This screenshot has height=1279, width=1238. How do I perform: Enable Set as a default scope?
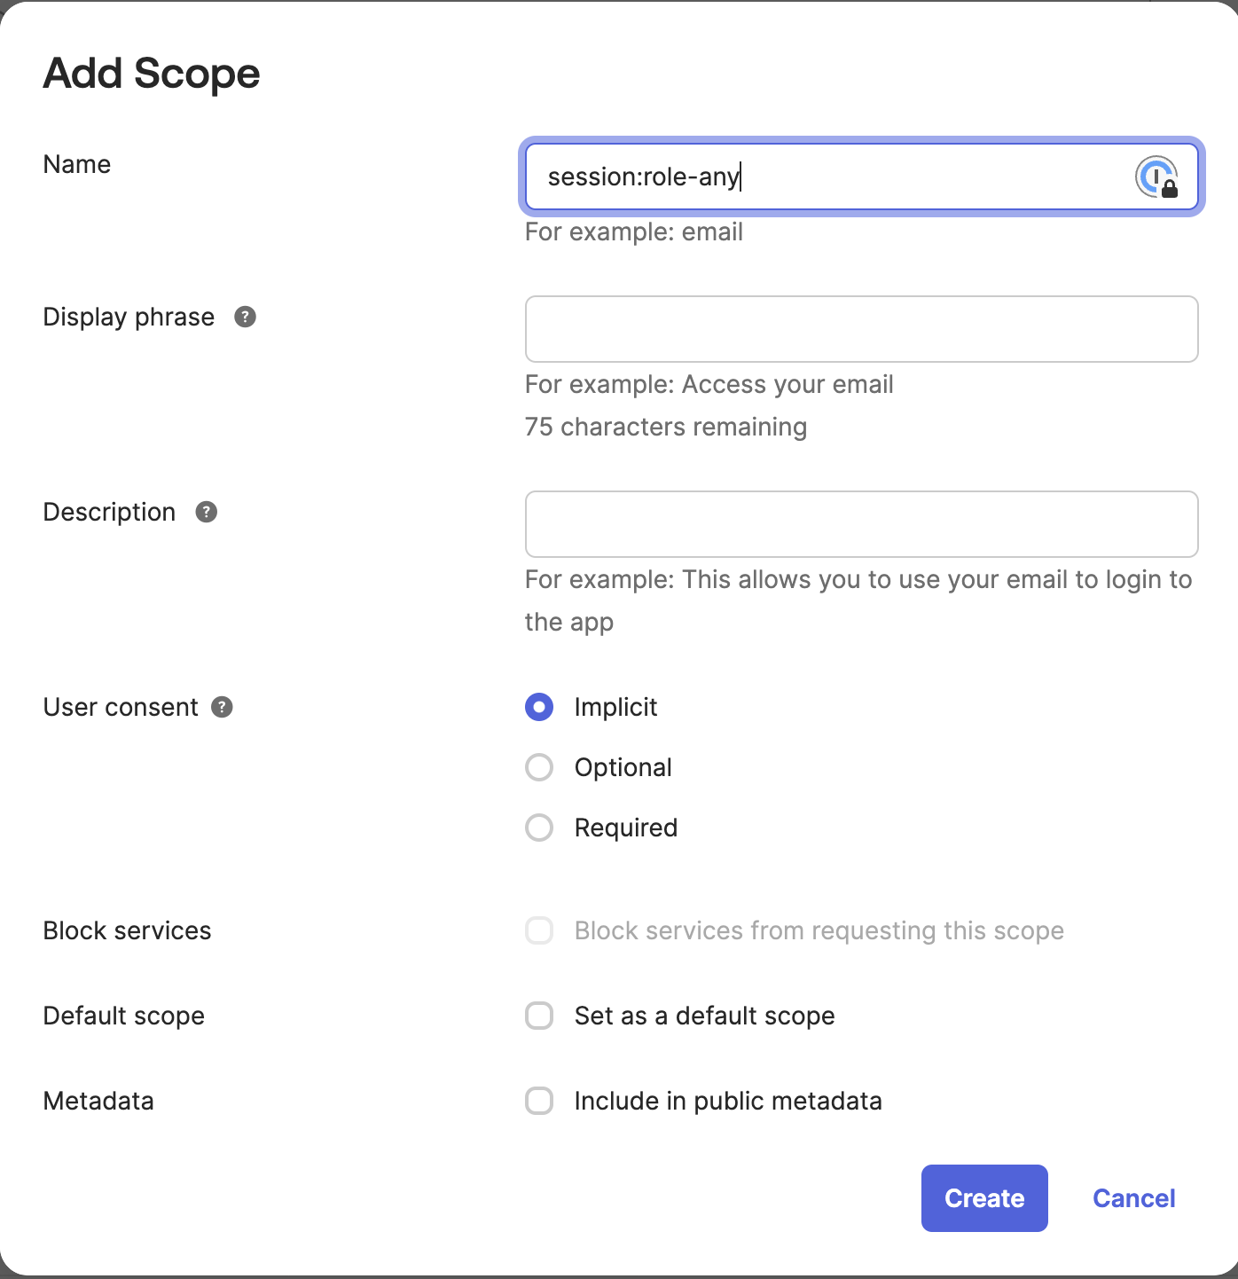538,1016
